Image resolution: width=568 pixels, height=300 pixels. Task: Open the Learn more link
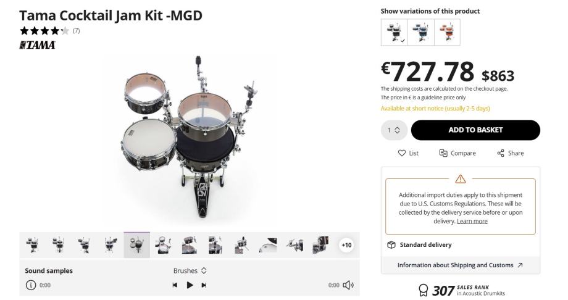[472, 221]
